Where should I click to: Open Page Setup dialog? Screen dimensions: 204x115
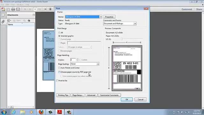78,95
